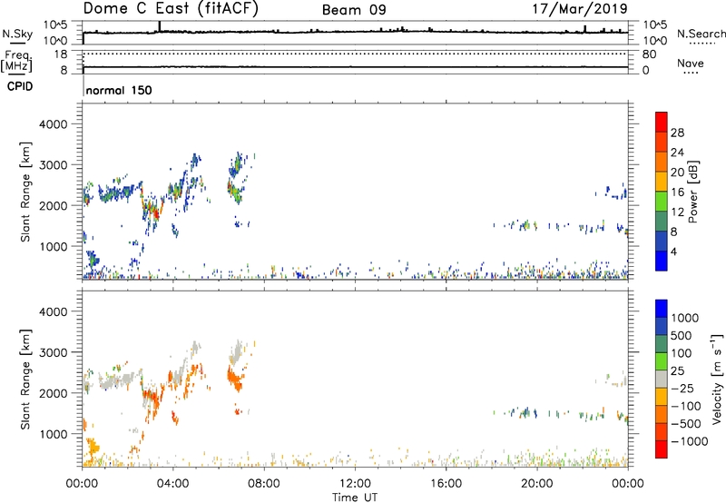This screenshot has height=503, width=726.
Task: Click the "20" label on the Power colorbar
Action: click(x=677, y=173)
